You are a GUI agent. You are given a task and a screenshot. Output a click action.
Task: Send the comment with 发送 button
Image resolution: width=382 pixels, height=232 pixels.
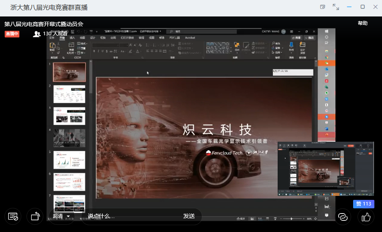pos(189,216)
